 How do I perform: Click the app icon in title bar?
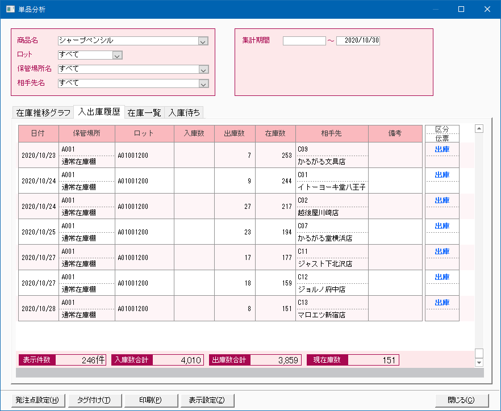pos(10,9)
